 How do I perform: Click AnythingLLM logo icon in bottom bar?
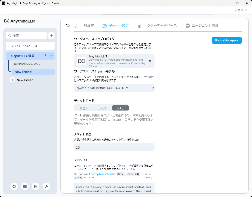[14, 186]
